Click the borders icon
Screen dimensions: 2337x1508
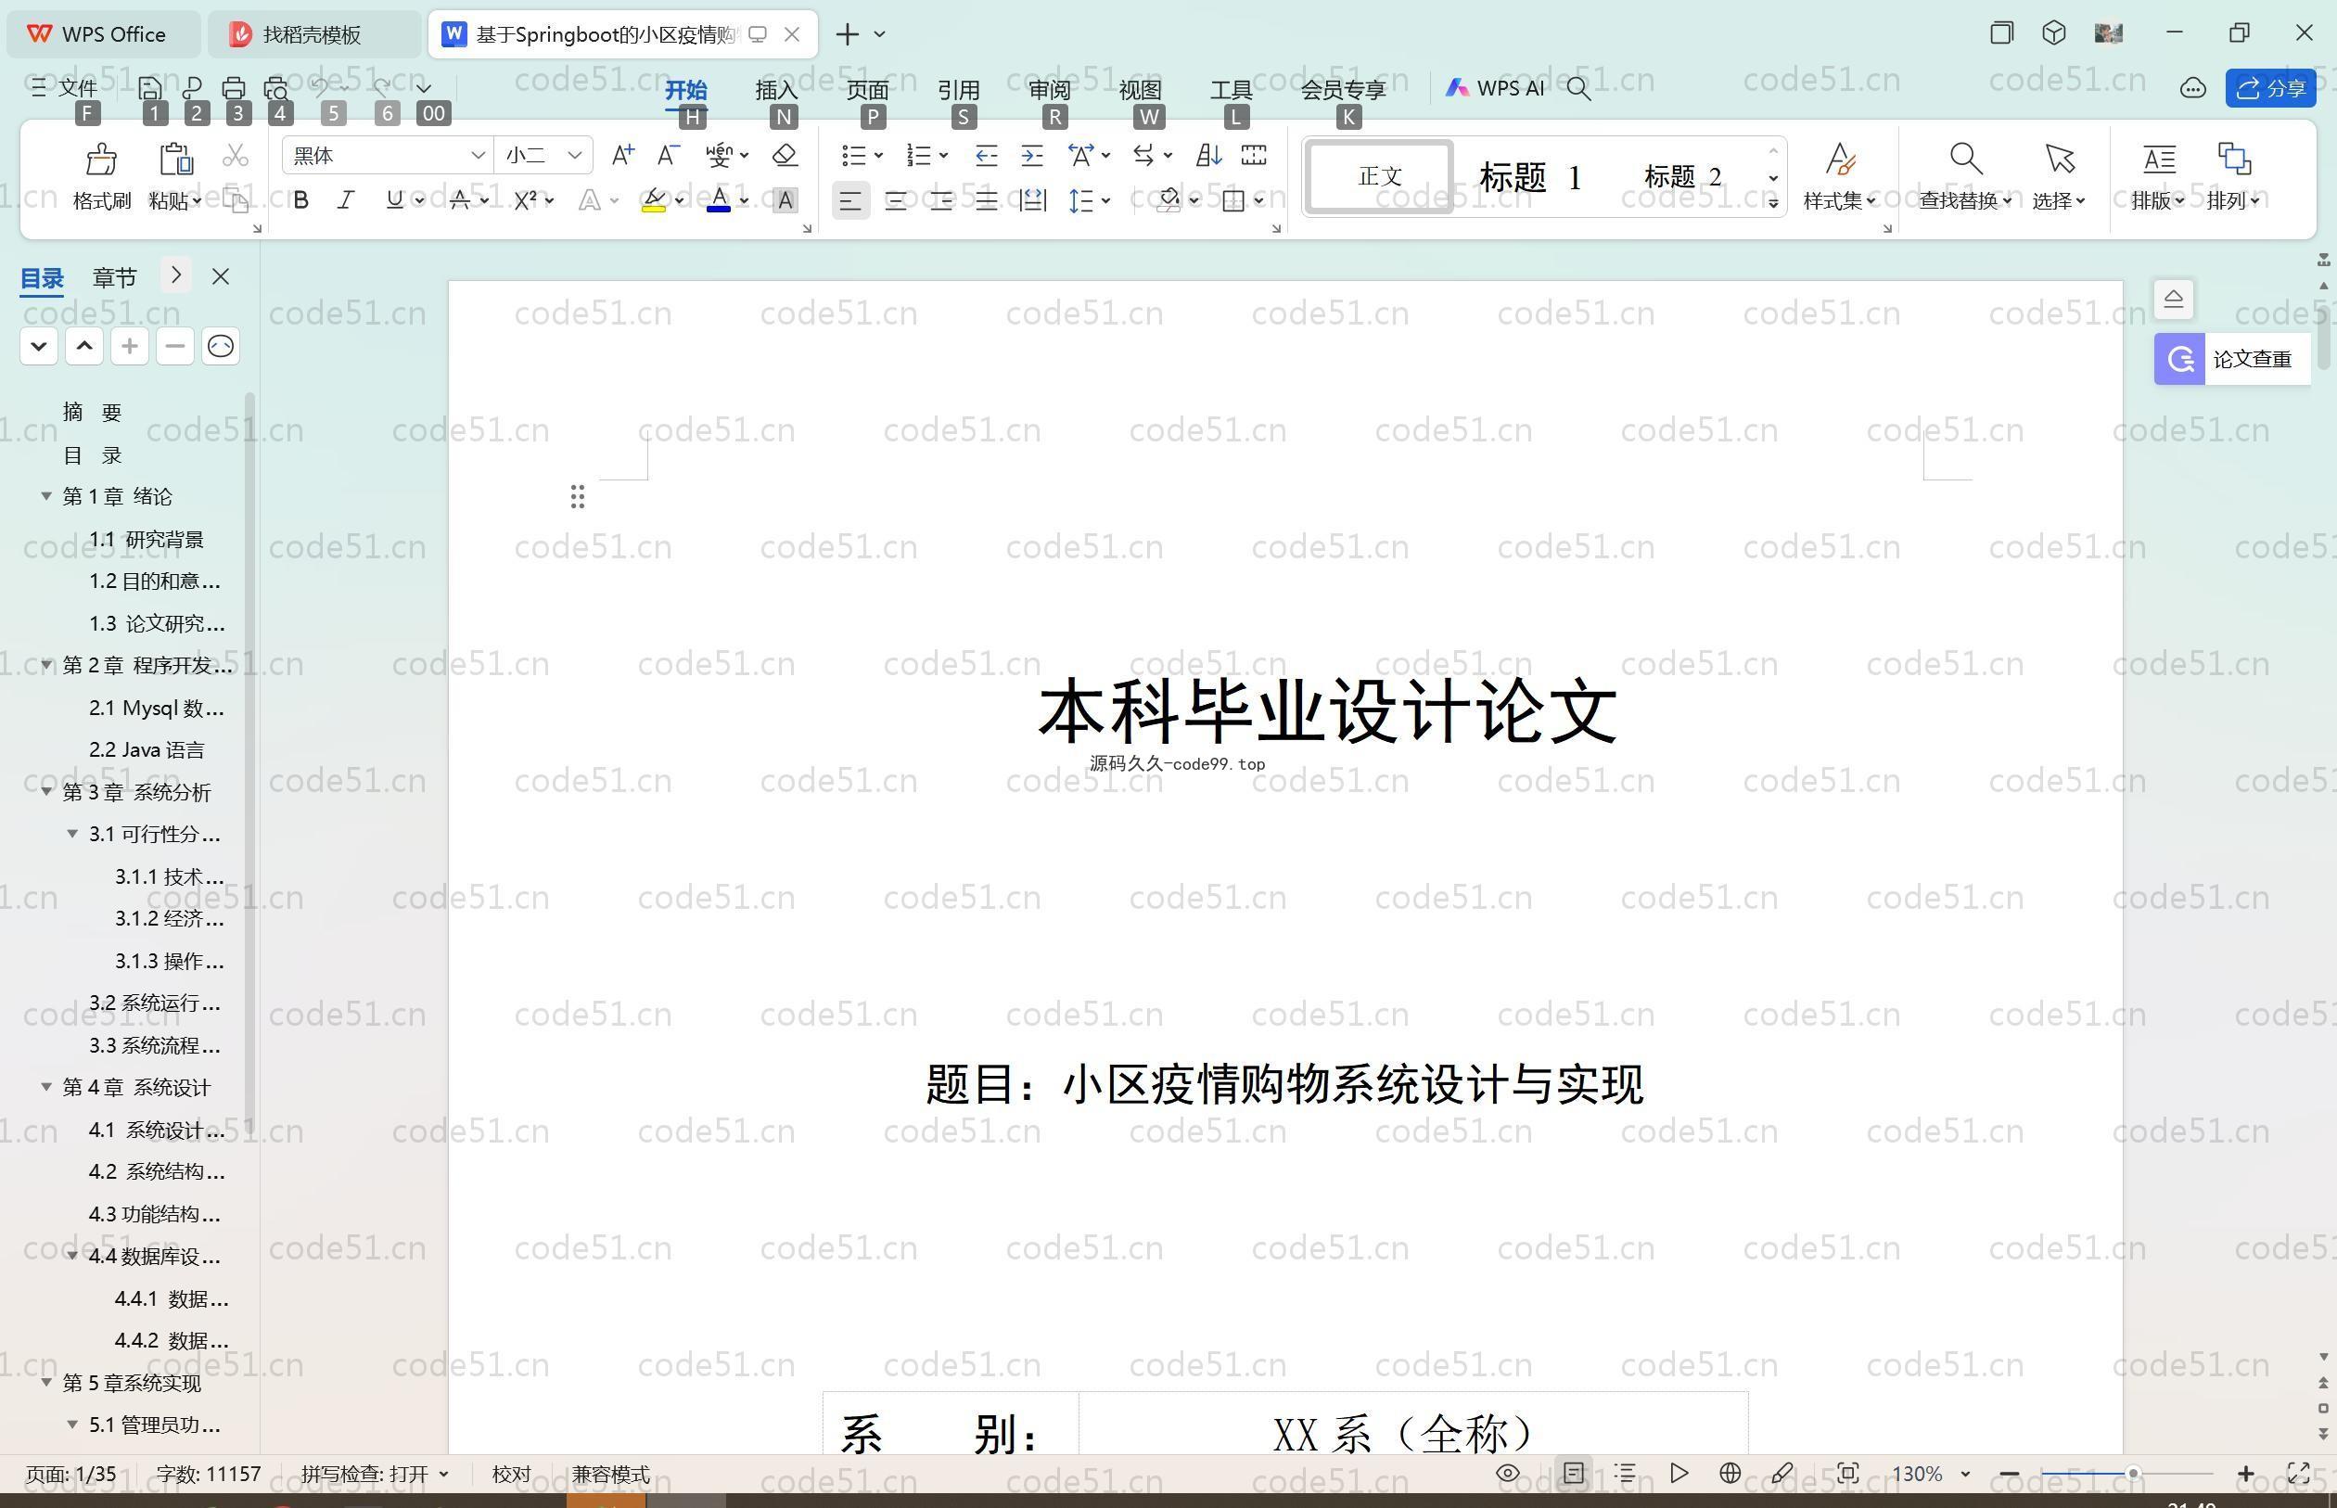1233,200
